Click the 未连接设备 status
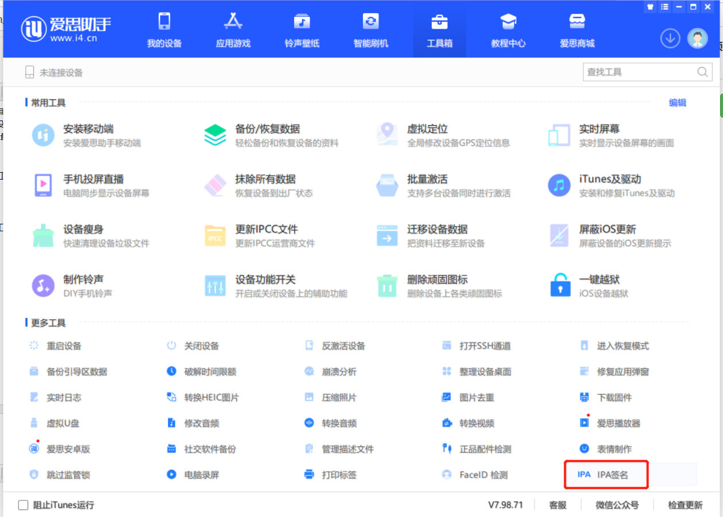Viewport: 723px width, 517px height. (54, 73)
